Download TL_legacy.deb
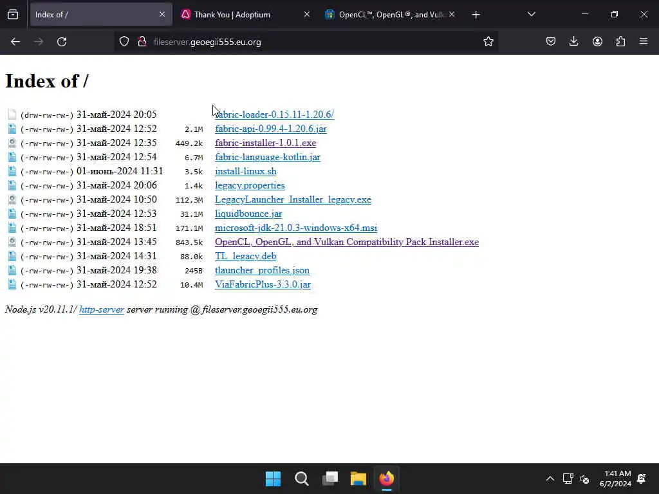The width and height of the screenshot is (659, 494). [245, 256]
